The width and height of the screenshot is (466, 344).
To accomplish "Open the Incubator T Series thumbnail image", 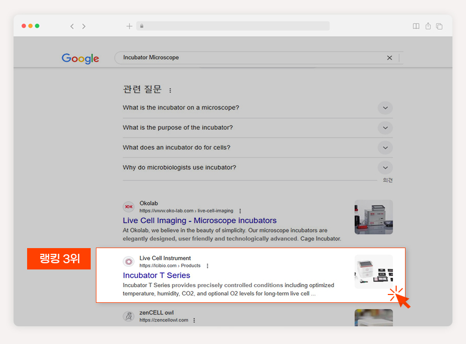I will [x=374, y=272].
